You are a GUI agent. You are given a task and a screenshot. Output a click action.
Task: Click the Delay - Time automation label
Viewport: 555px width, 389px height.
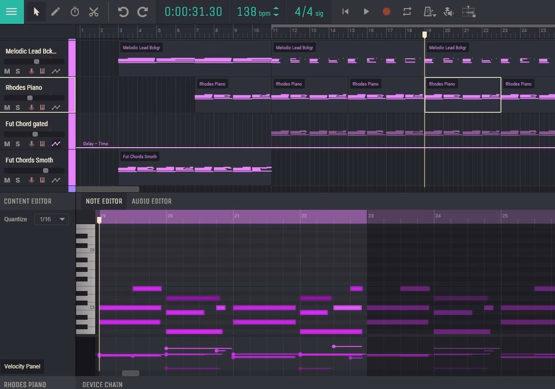[96, 143]
